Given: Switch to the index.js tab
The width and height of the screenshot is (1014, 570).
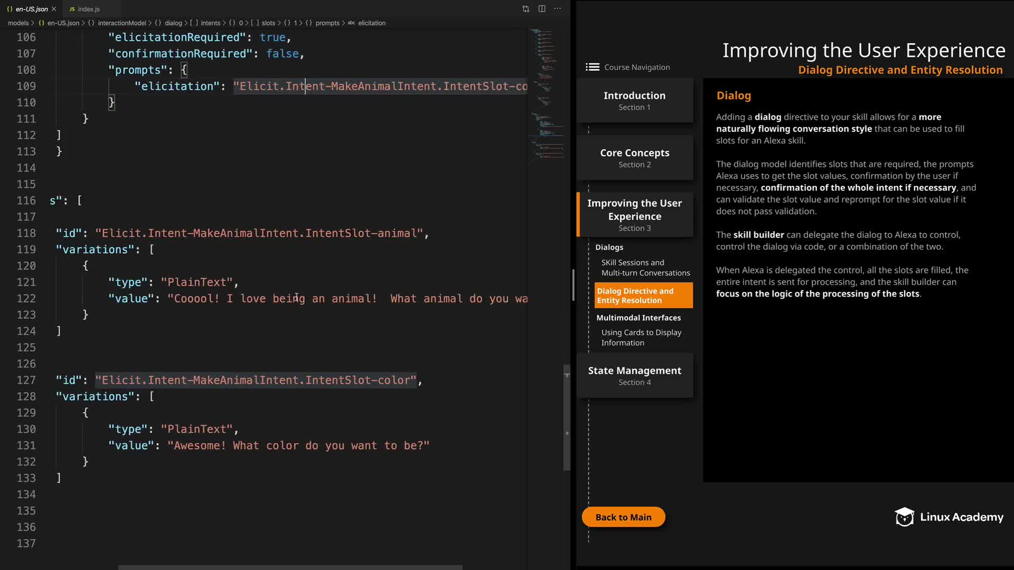Looking at the screenshot, I should 88,9.
